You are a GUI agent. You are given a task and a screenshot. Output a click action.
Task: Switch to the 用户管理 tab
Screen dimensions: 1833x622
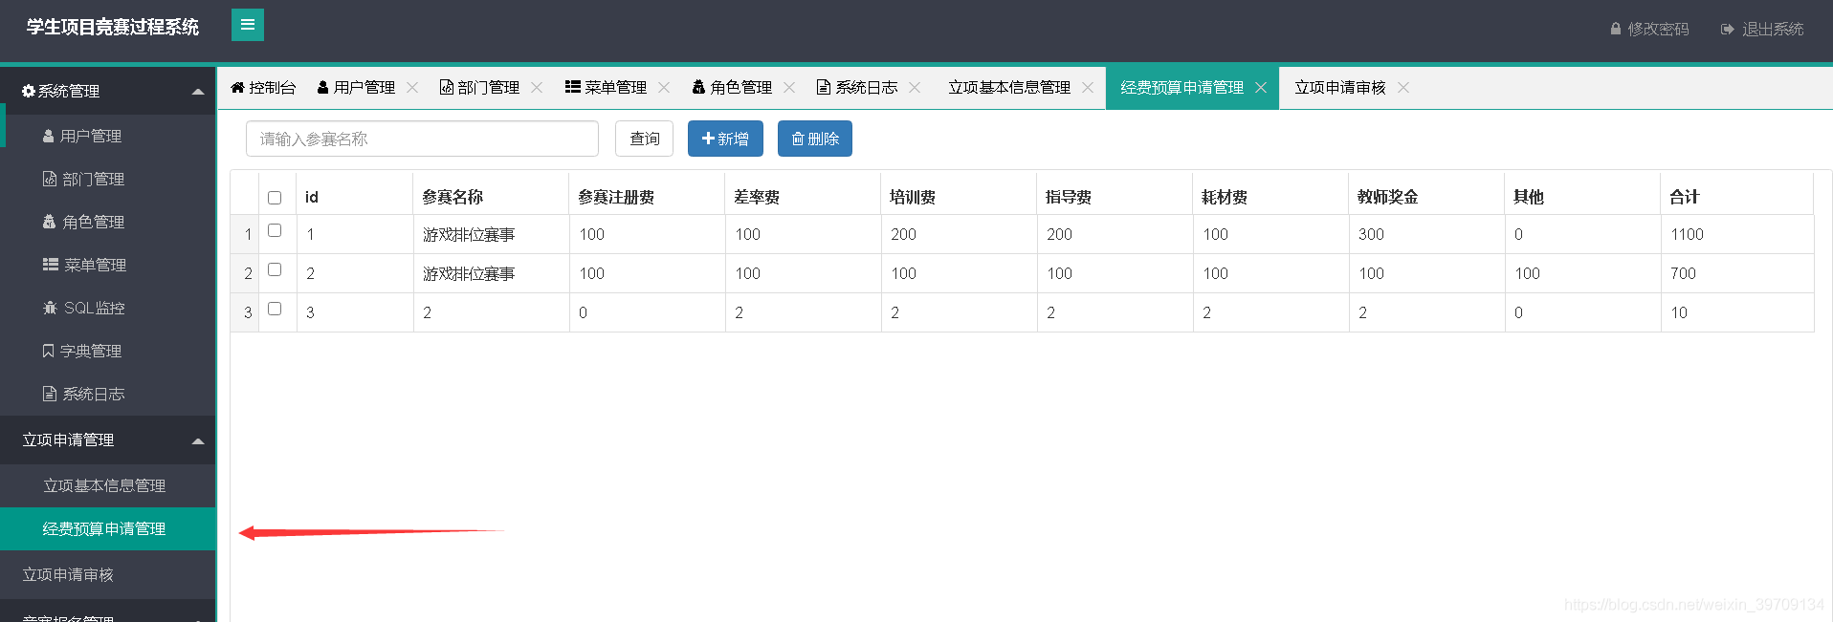click(x=356, y=87)
